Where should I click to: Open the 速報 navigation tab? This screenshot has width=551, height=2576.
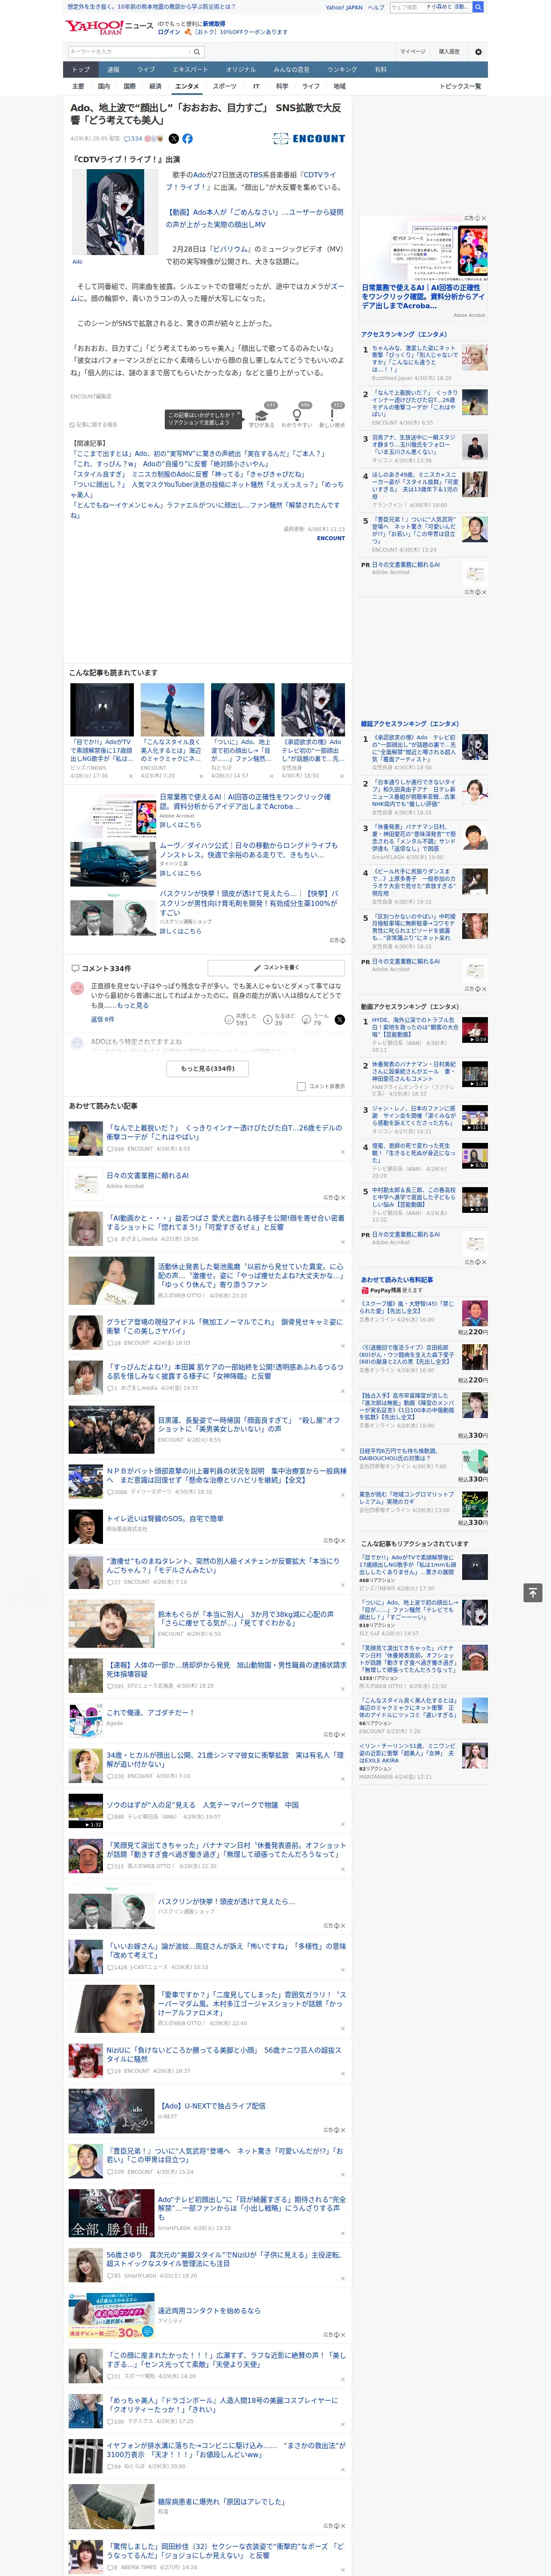(x=113, y=70)
